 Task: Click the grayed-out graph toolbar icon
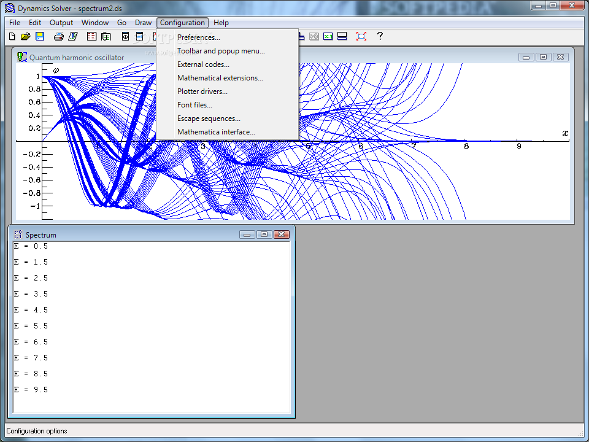click(x=314, y=36)
